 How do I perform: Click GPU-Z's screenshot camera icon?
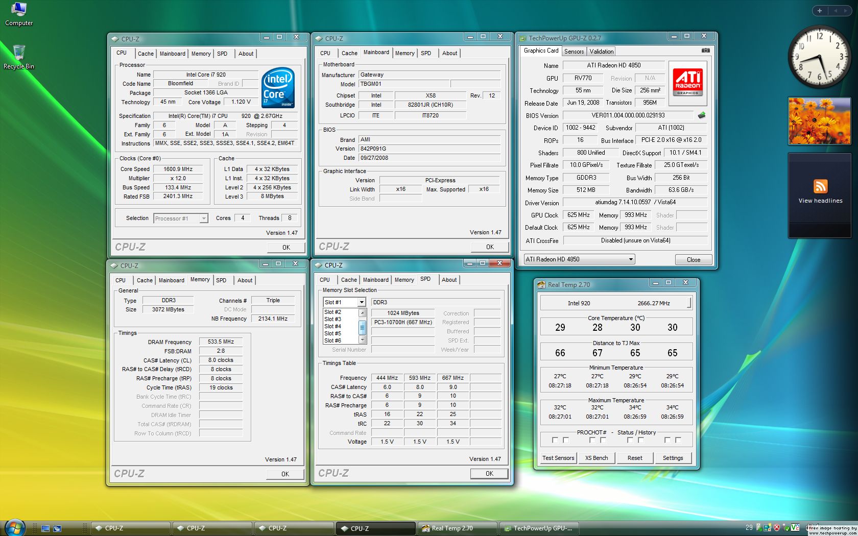[705, 51]
